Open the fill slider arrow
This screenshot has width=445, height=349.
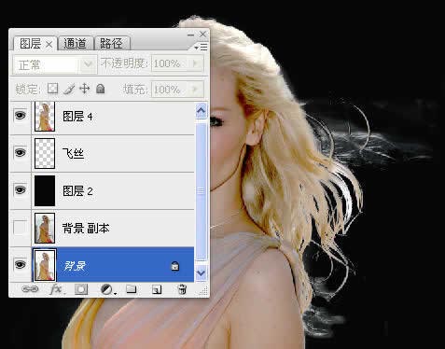196,90
